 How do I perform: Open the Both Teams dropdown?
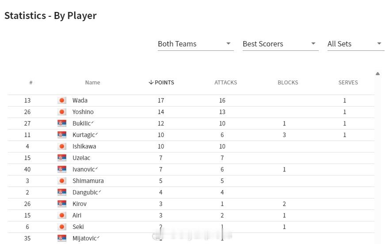pyautogui.click(x=196, y=44)
